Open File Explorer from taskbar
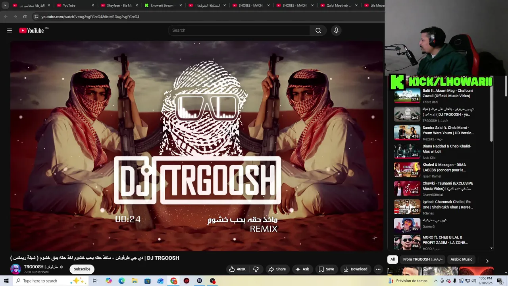This screenshot has width=508, height=286. (x=135, y=281)
